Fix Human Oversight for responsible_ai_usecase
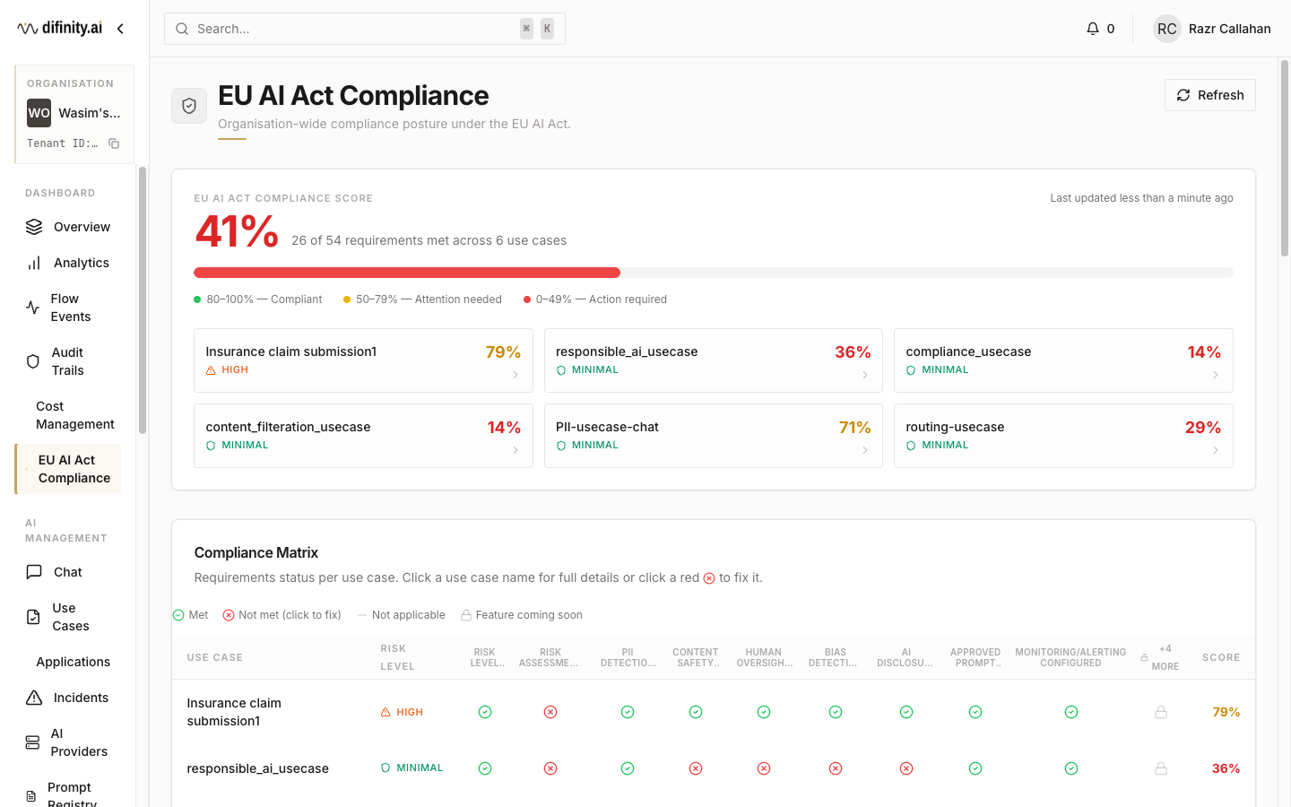The width and height of the screenshot is (1291, 807). coord(764,768)
